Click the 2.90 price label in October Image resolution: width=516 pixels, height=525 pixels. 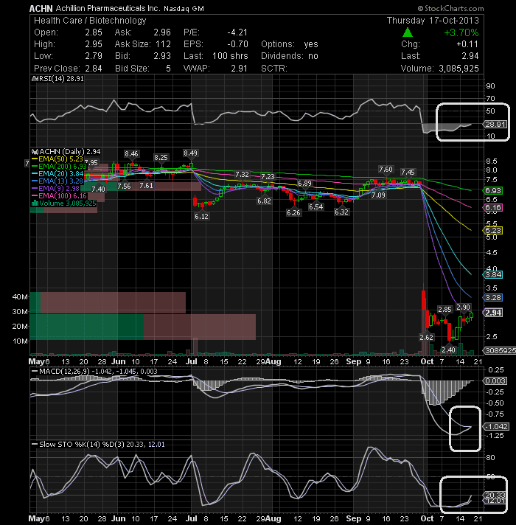click(x=464, y=307)
